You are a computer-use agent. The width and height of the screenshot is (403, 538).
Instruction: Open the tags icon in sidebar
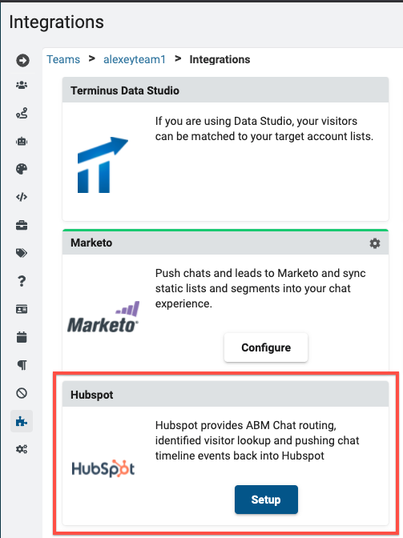pyautogui.click(x=22, y=253)
